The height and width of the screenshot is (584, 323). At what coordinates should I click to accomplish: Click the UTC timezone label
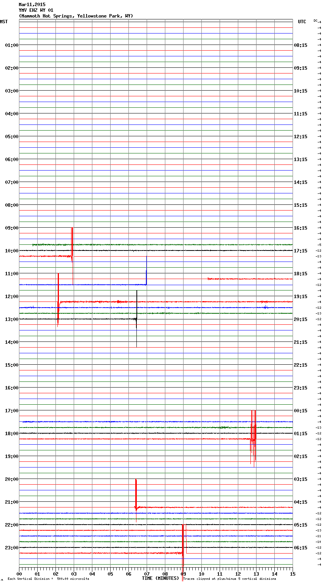pyautogui.click(x=302, y=22)
